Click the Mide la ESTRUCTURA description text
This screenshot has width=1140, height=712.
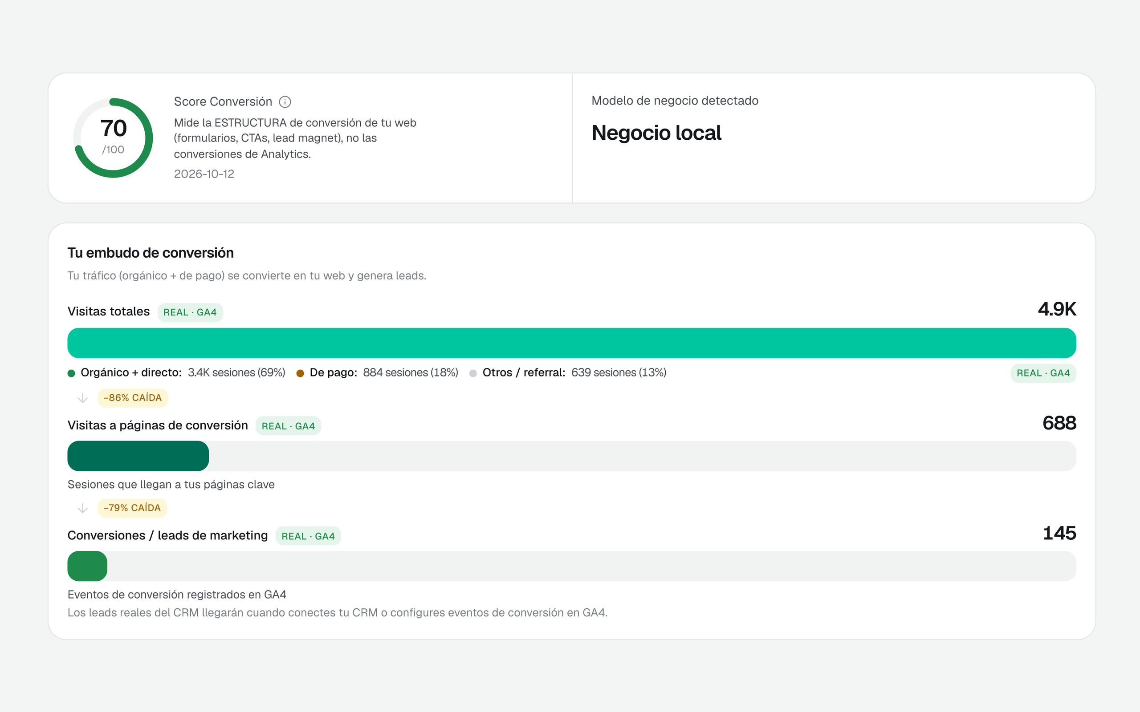(x=295, y=138)
